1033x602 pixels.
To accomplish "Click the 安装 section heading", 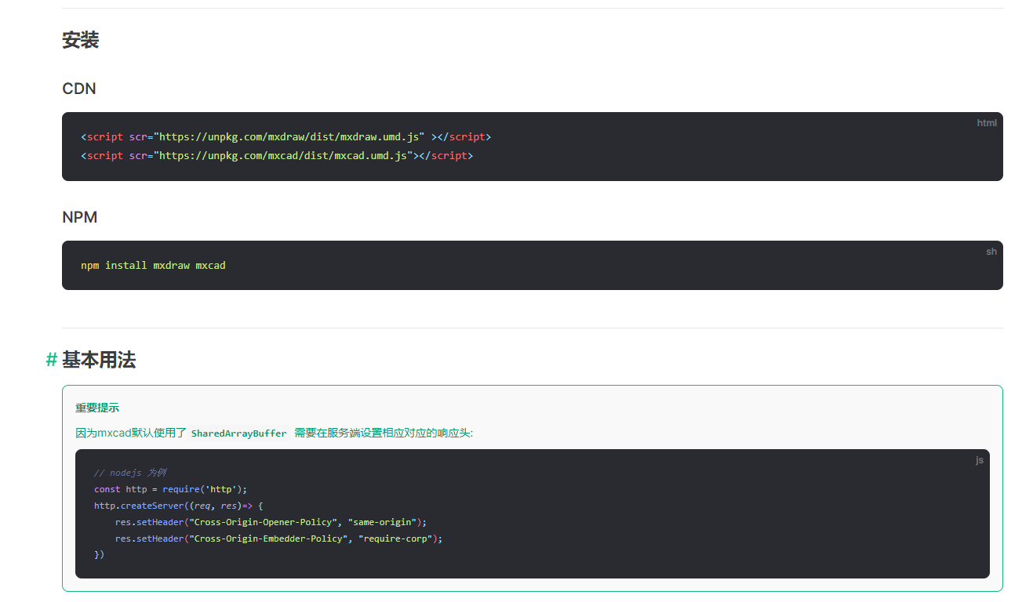I will click(x=81, y=40).
